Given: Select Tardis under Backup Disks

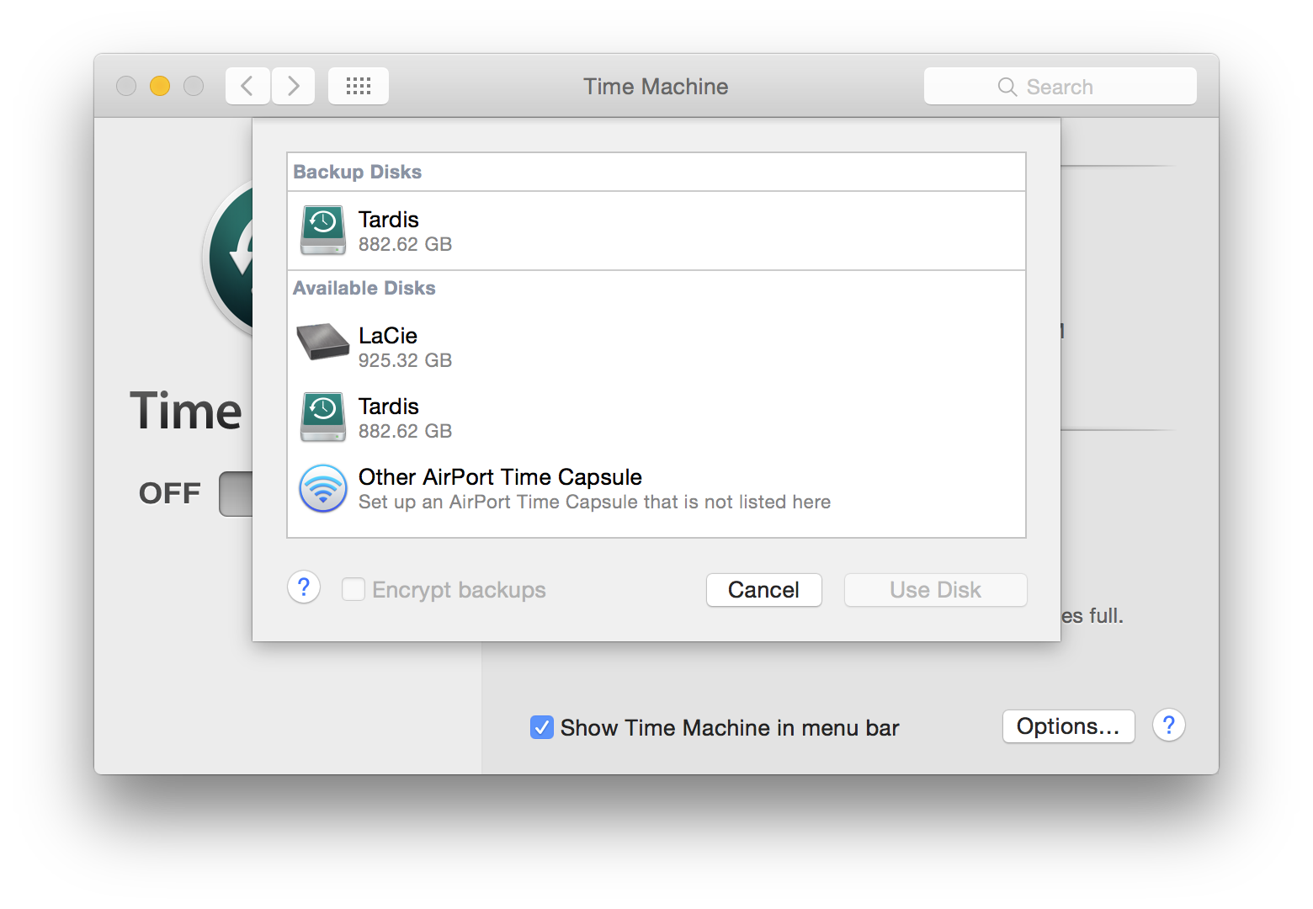Looking at the screenshot, I should coord(656,231).
